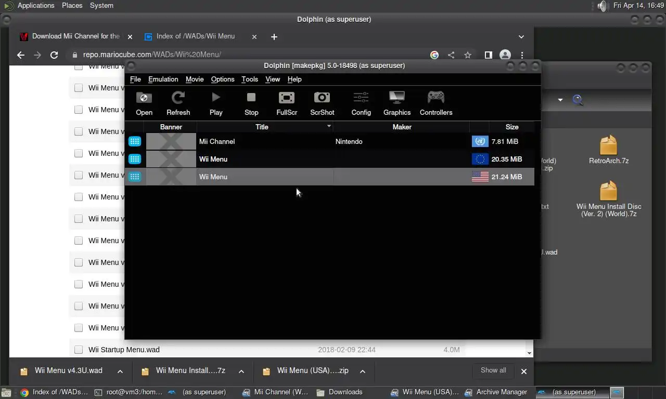Open the Controllers settings icon

pyautogui.click(x=436, y=103)
